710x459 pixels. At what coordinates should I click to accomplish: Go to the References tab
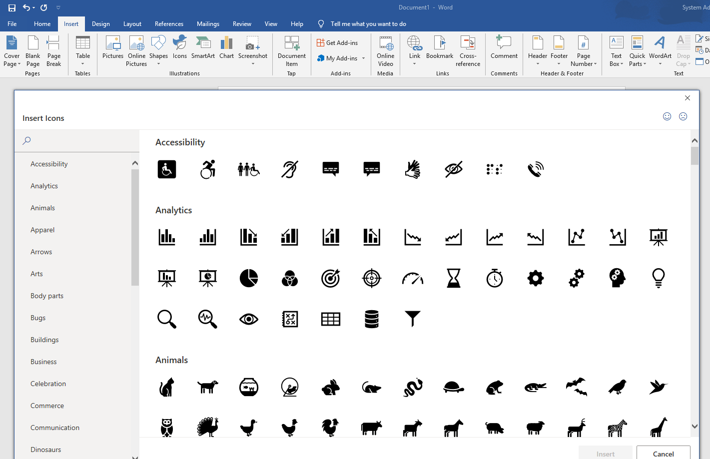pos(169,24)
